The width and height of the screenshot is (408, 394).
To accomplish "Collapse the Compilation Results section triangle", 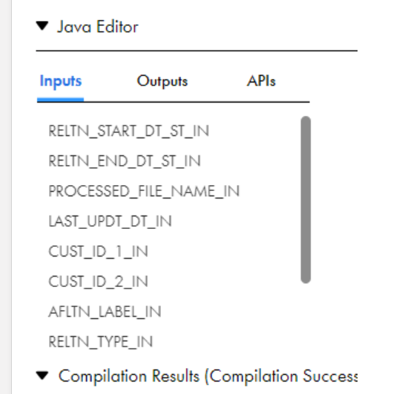I will pyautogui.click(x=42, y=375).
